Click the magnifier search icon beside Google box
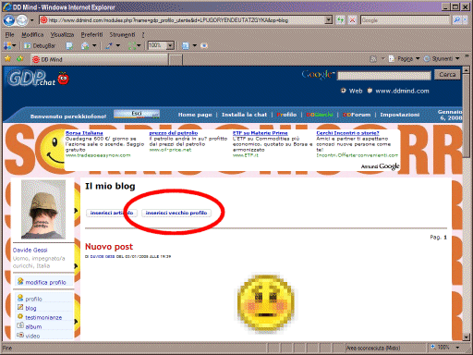 click(x=457, y=20)
